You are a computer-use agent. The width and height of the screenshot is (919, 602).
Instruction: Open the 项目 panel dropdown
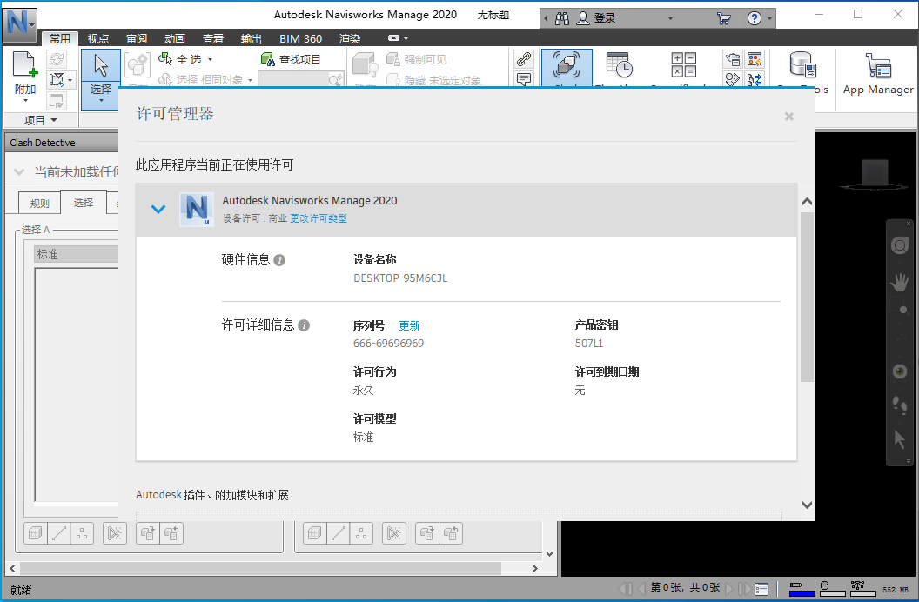(37, 120)
